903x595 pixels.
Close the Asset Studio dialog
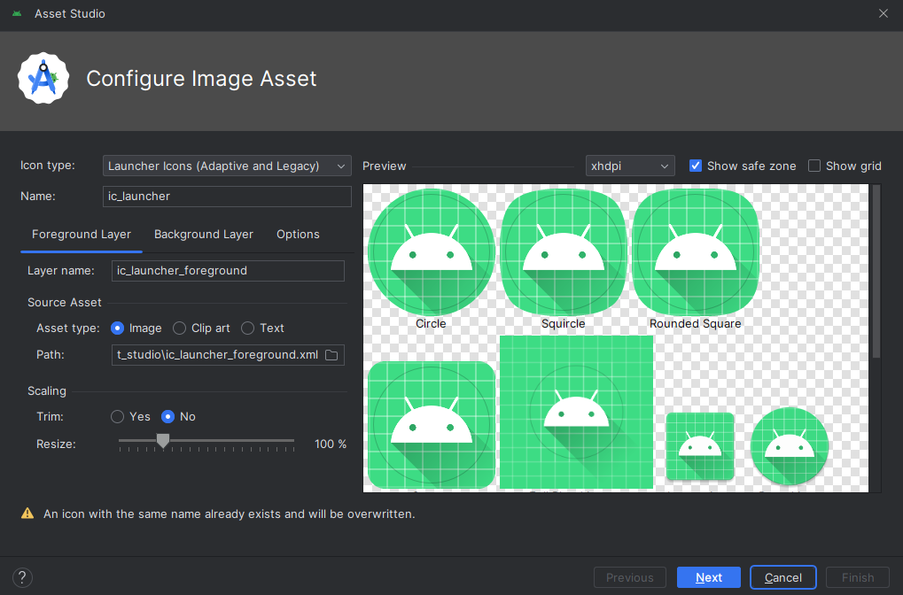click(x=884, y=13)
